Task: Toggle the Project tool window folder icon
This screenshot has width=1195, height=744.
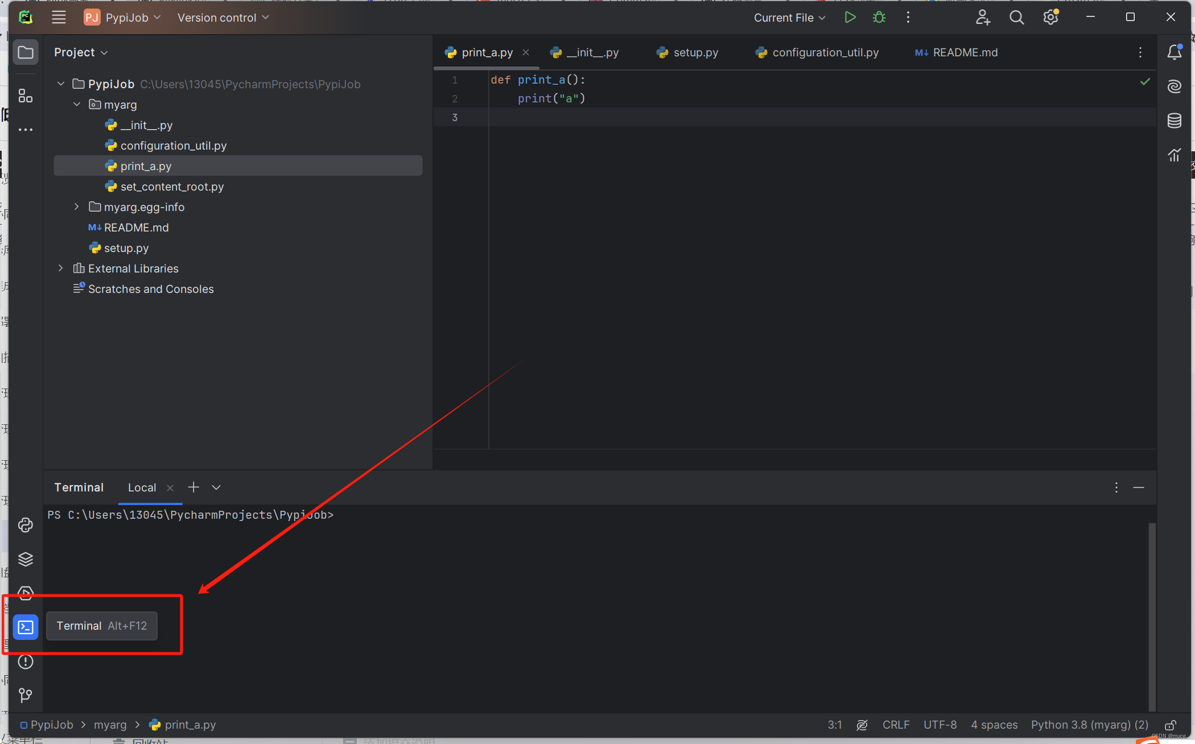Action: coord(26,52)
